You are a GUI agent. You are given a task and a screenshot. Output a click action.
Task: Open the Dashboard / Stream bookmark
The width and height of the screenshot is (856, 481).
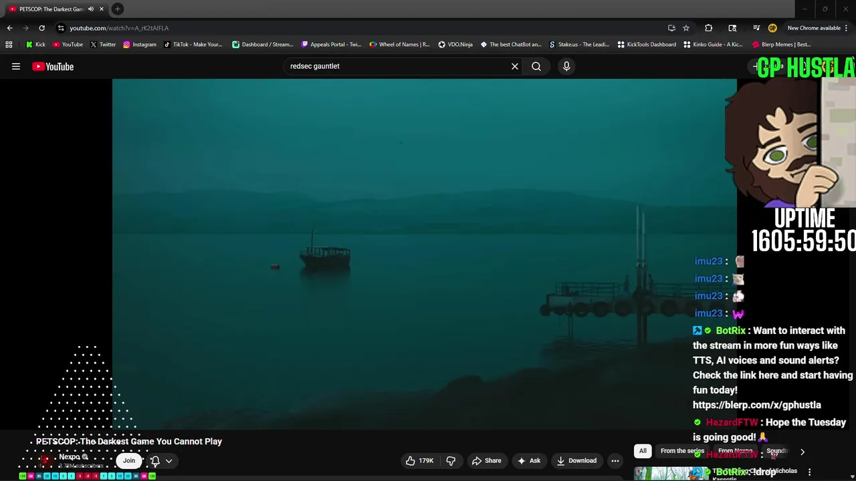click(262, 45)
